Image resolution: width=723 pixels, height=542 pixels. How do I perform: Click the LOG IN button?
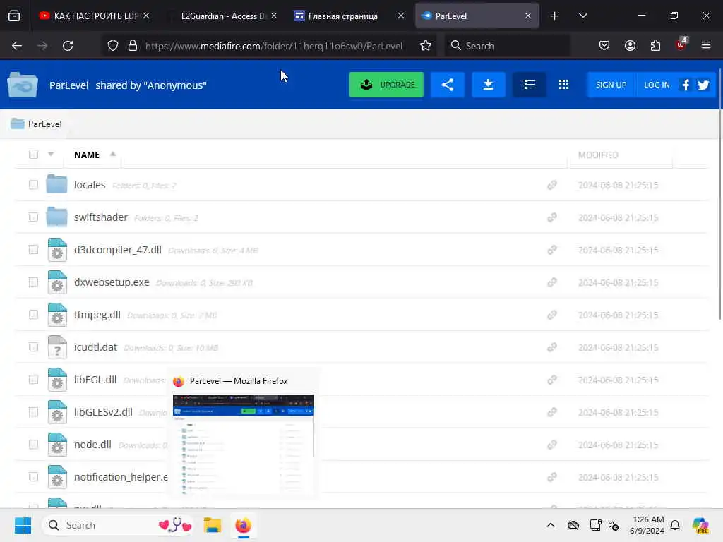pyautogui.click(x=657, y=85)
